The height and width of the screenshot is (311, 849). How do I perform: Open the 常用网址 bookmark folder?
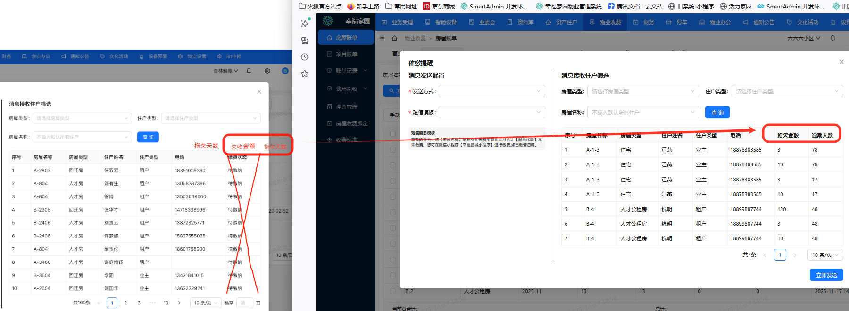tap(401, 6)
